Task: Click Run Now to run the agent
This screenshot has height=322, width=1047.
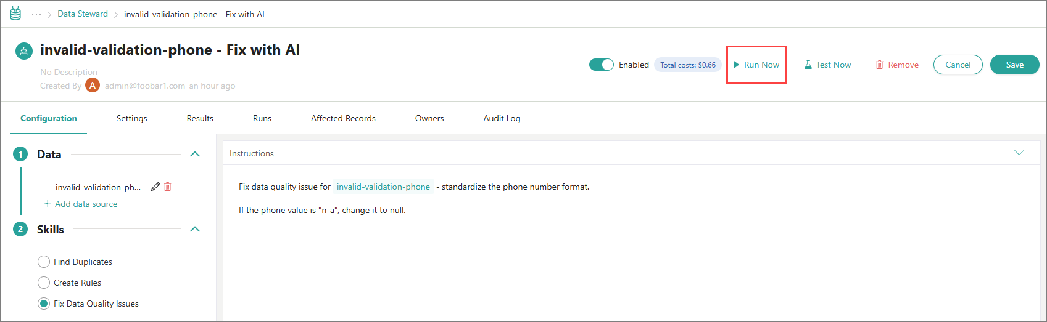Action: pos(756,65)
